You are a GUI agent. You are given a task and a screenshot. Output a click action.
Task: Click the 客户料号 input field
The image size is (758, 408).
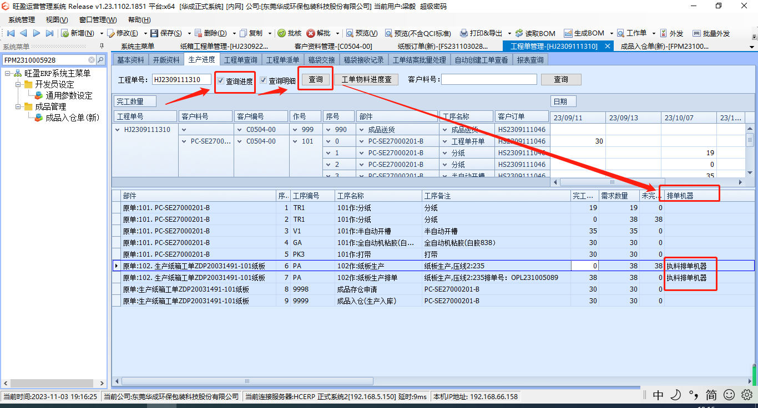tap(489, 80)
